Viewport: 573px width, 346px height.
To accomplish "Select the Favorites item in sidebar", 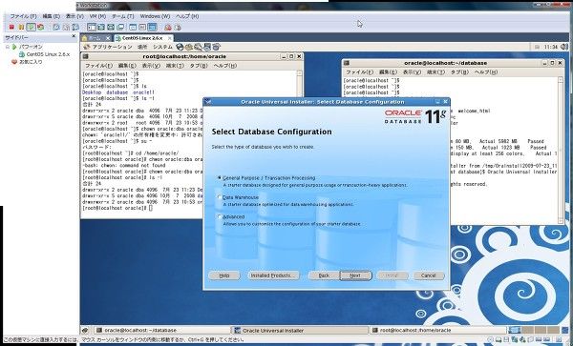I will tap(31, 62).
